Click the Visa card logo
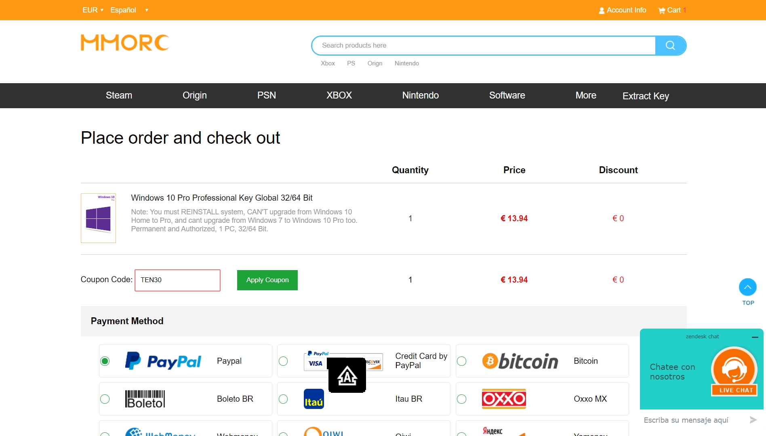The height and width of the screenshot is (436, 766). 315,363
